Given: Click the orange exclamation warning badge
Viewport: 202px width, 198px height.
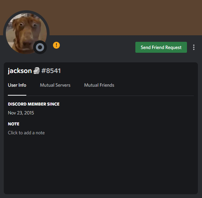Looking at the screenshot, I should point(56,45).
